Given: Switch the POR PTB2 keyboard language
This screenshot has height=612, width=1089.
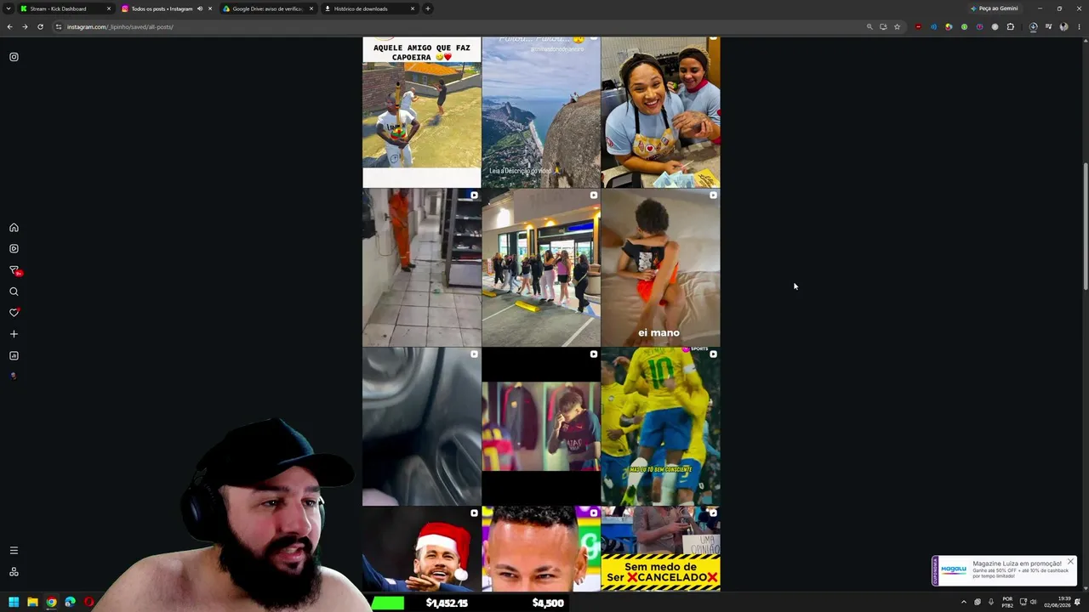Looking at the screenshot, I should (1007, 602).
